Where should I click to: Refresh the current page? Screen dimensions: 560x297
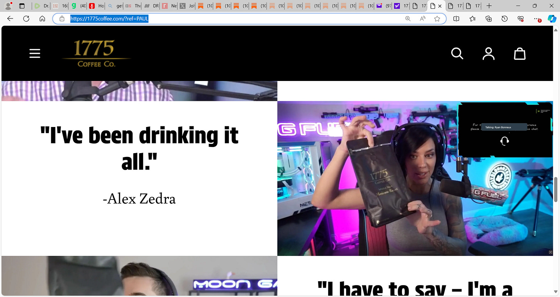pyautogui.click(x=26, y=18)
